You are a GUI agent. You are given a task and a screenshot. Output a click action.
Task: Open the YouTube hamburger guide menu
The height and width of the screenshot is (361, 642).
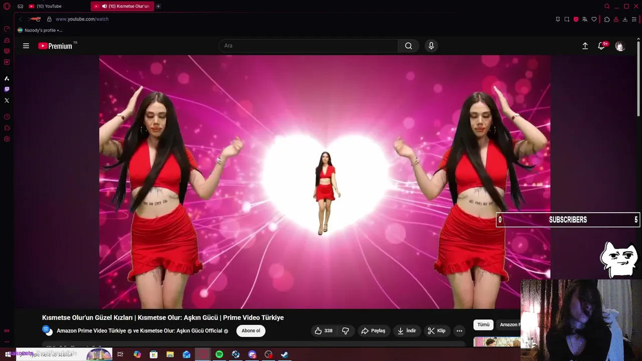click(x=26, y=46)
